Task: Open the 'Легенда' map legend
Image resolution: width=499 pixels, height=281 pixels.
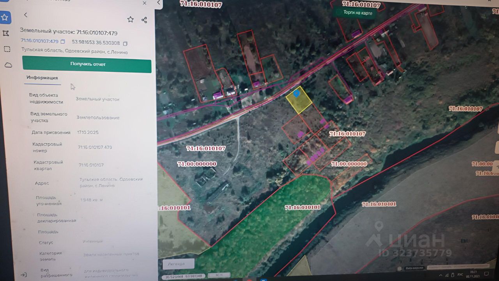Action: coord(179,263)
